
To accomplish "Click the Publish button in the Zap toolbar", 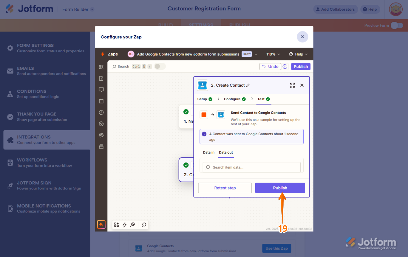I will tap(301, 67).
